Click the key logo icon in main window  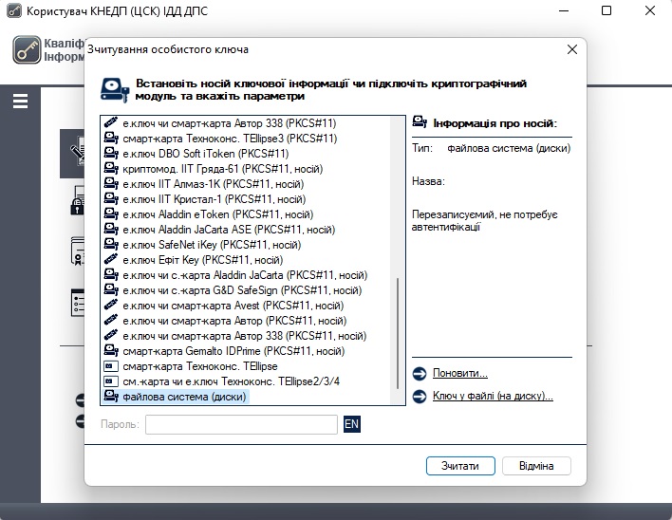[x=27, y=49]
